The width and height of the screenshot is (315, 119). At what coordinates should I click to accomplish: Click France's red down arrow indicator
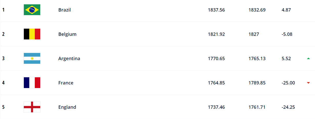point(308,83)
